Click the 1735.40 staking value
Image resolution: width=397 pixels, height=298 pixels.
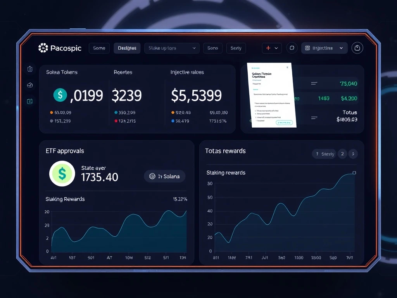100,177
